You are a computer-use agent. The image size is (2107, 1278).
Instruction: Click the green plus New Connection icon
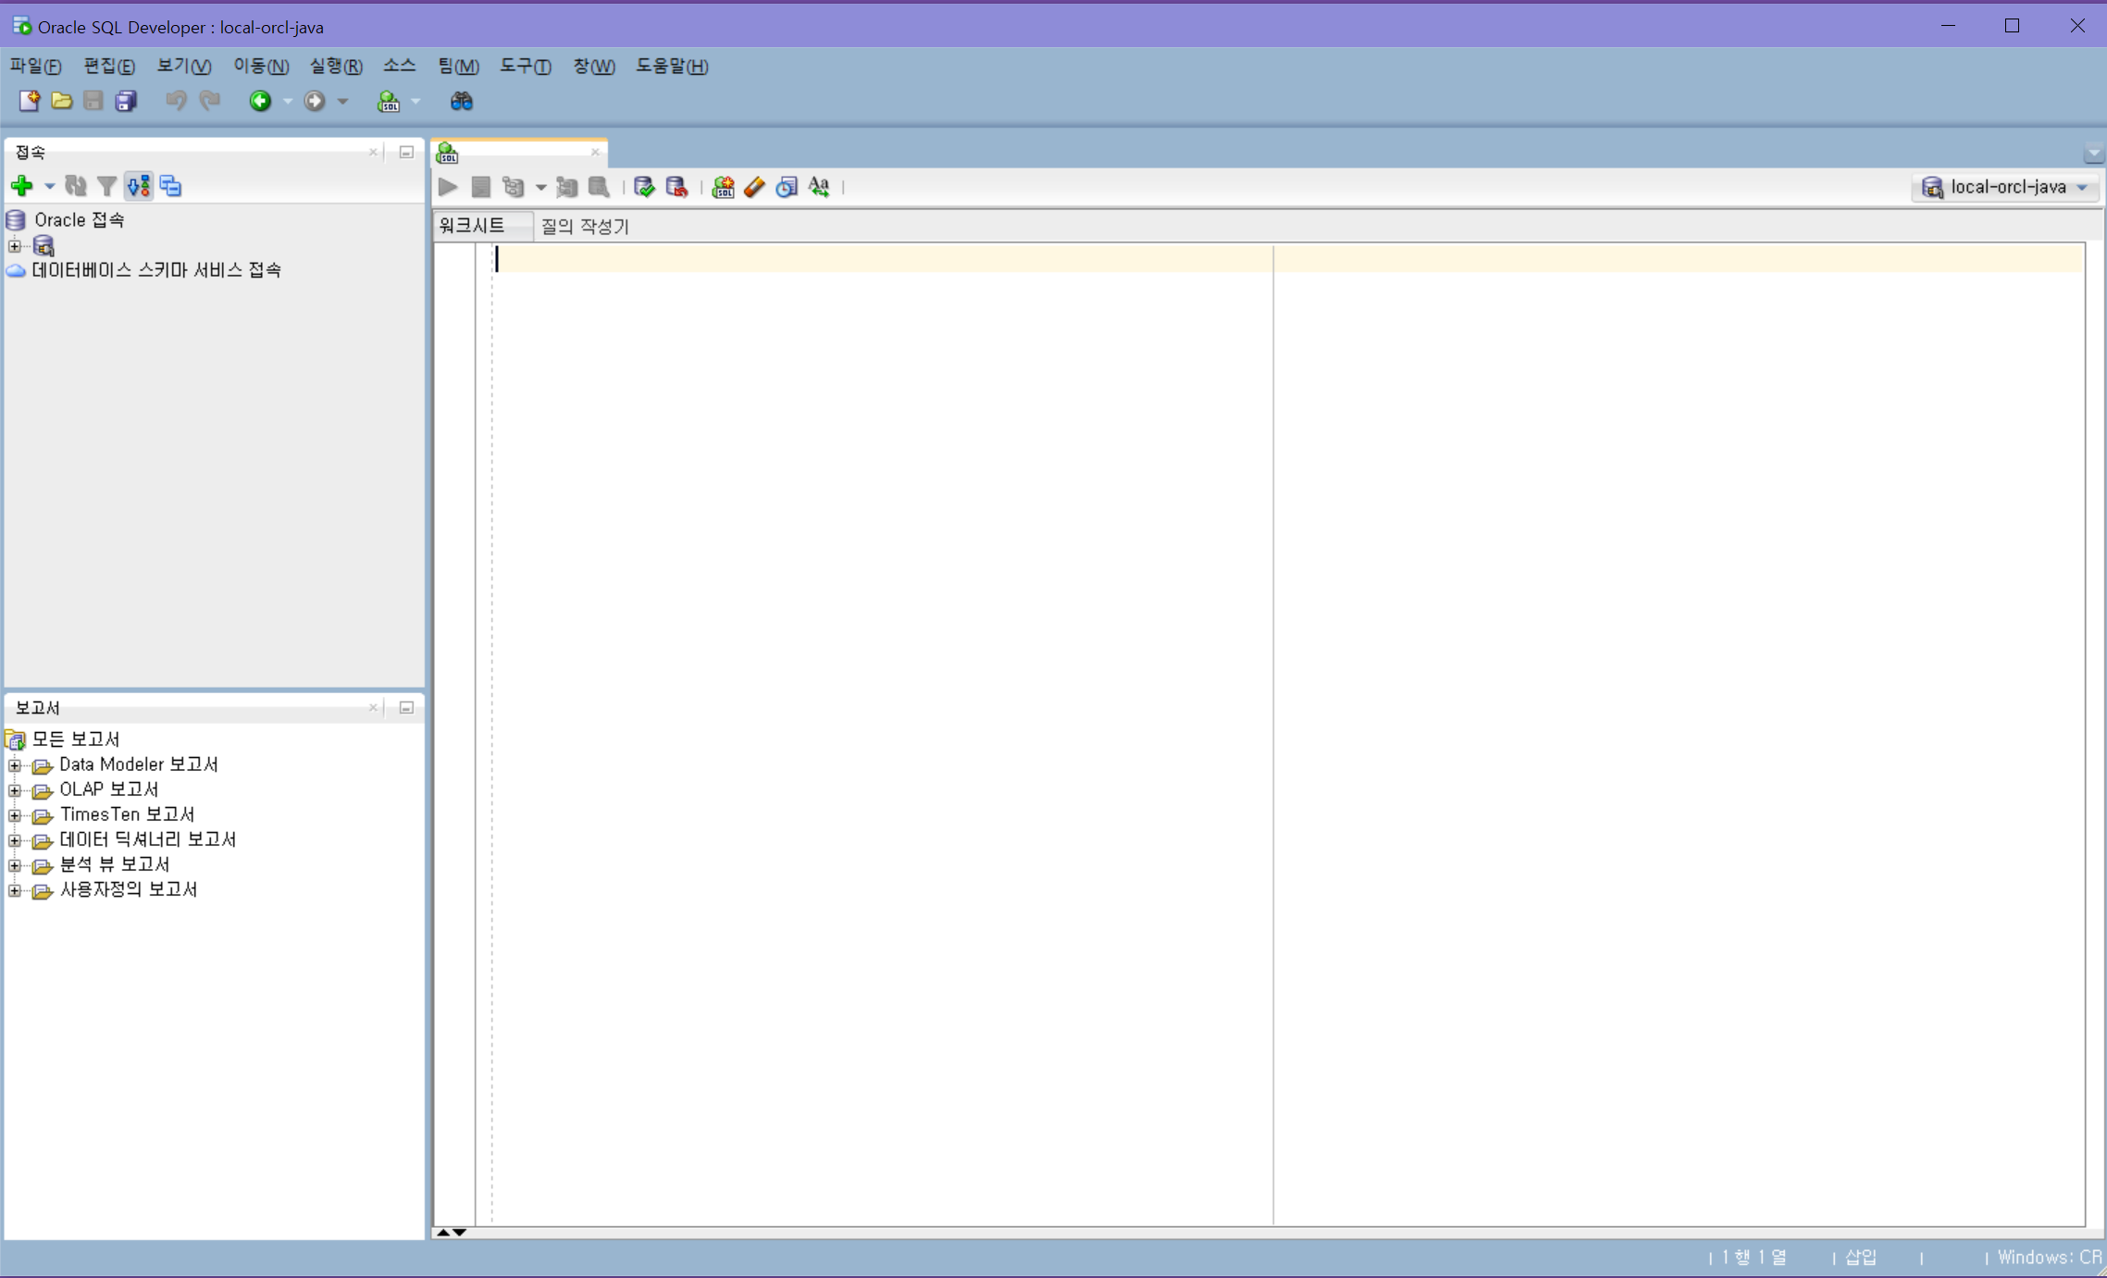click(21, 186)
